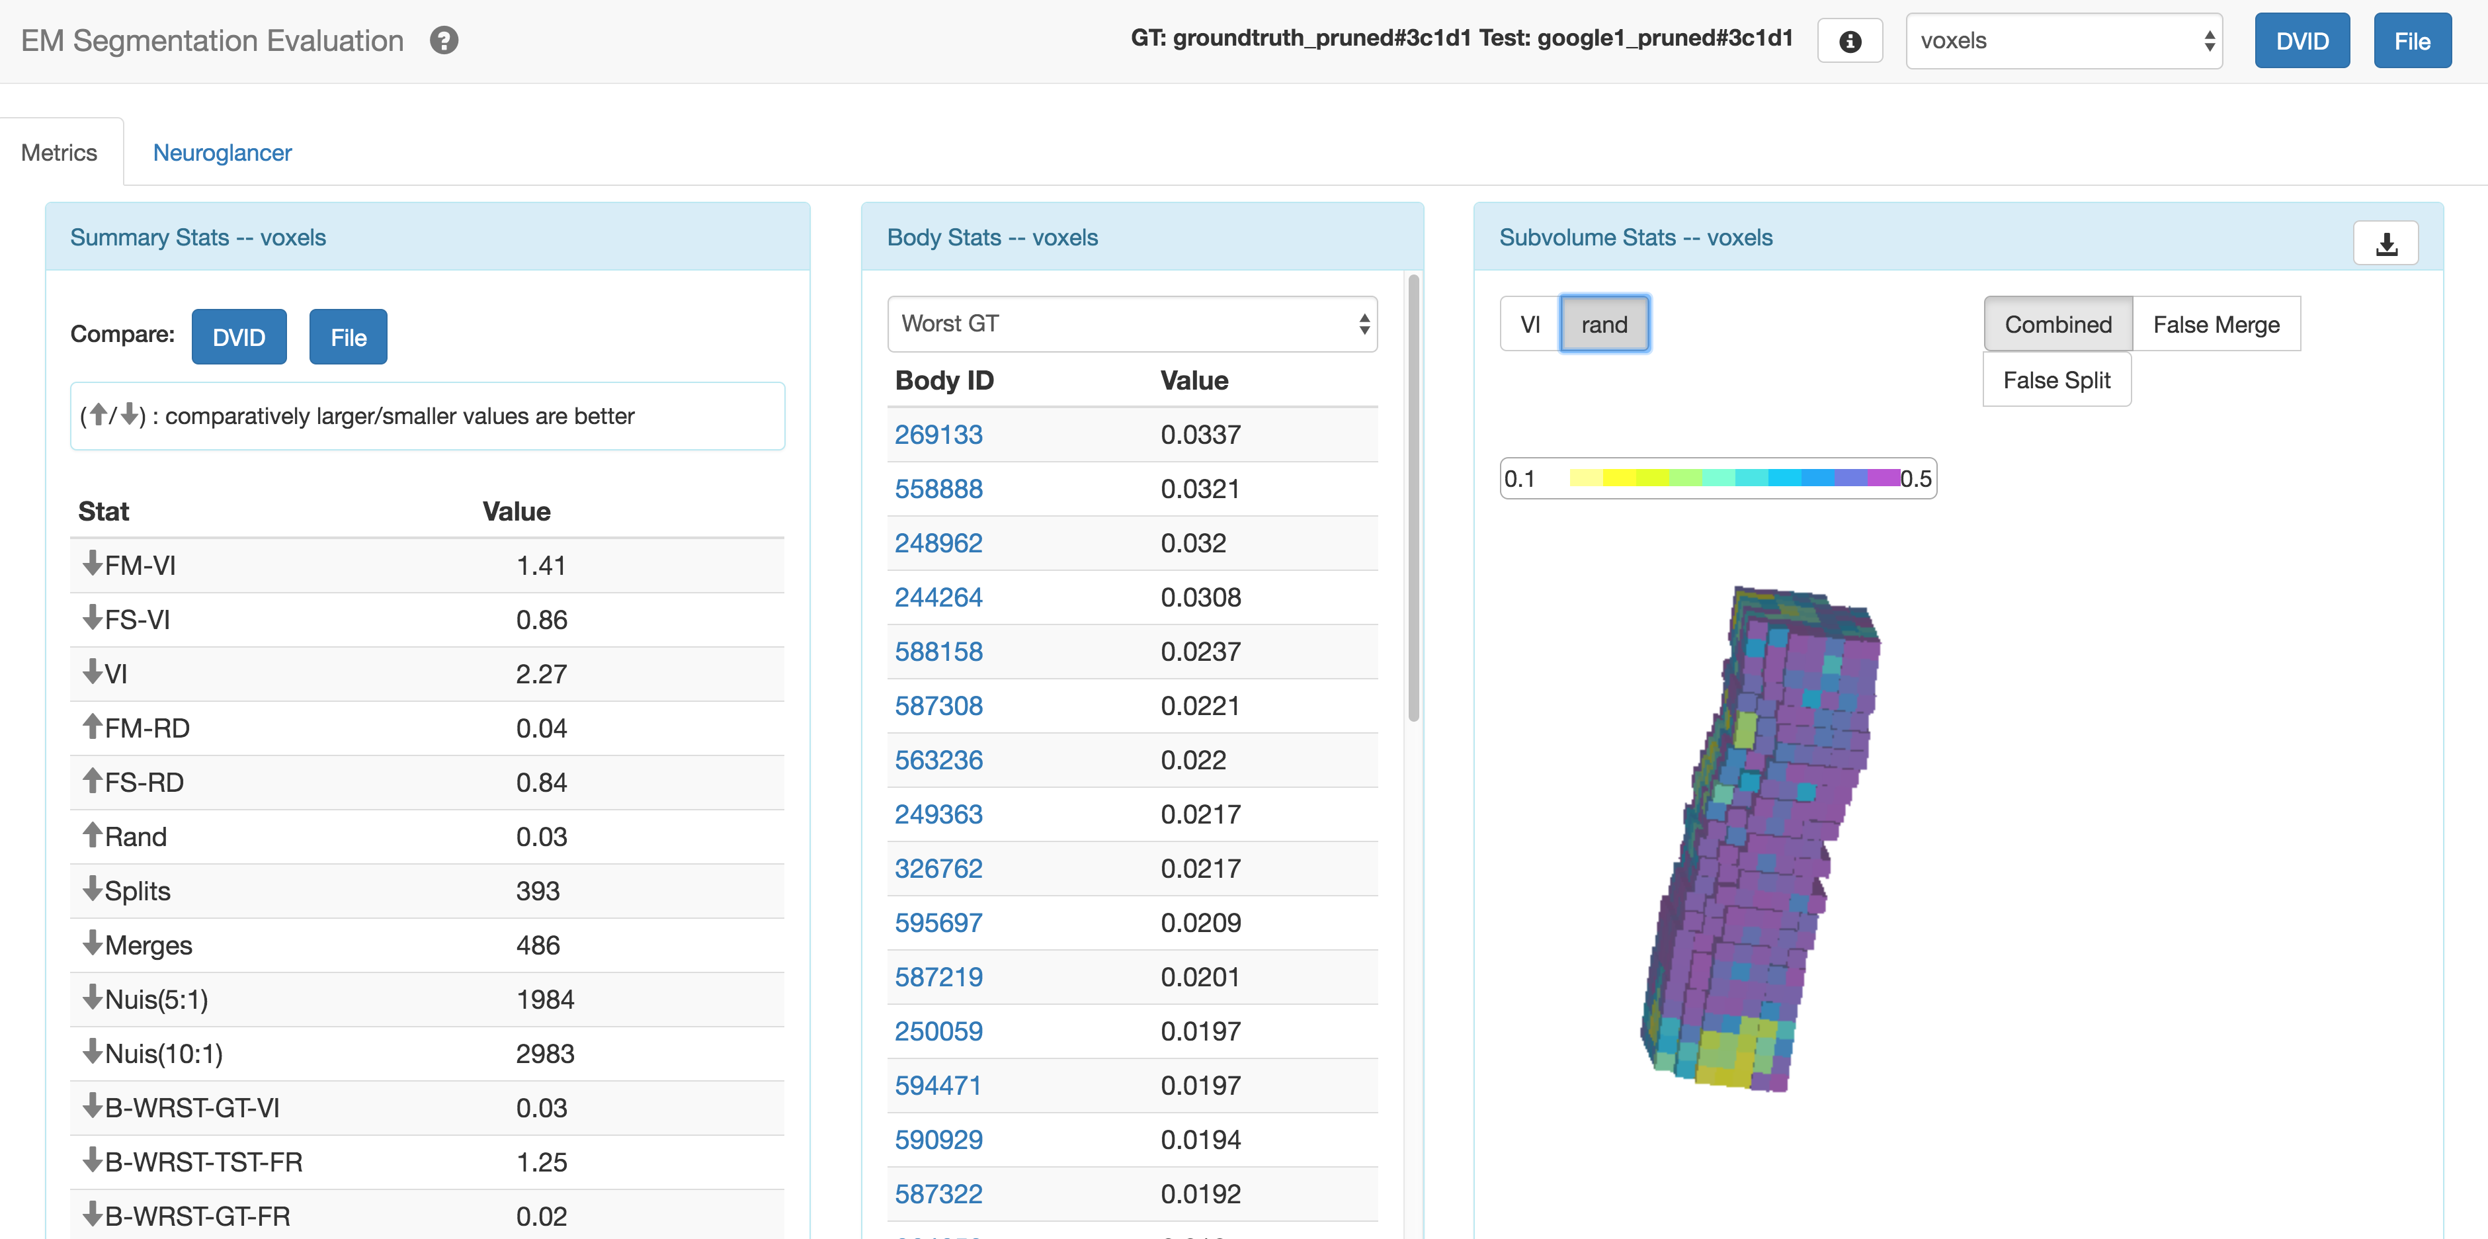Click the Splits down arrow icon
Screen dimensions: 2488x1239
(x=93, y=888)
